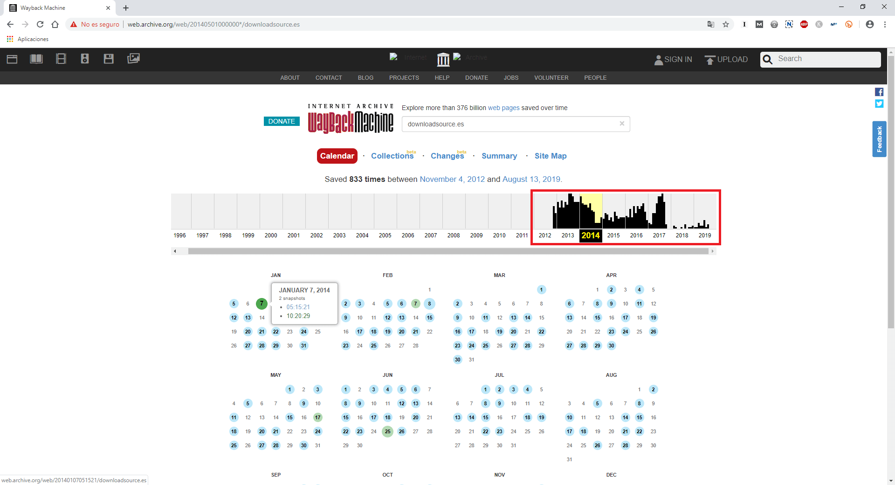Open the Texts book icon
The image size is (895, 485).
(x=36, y=59)
